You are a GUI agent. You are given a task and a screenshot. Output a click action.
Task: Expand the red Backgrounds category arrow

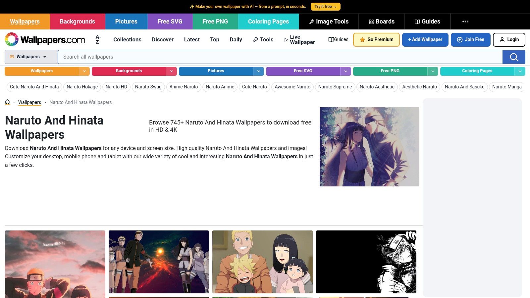point(172,71)
